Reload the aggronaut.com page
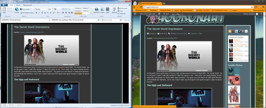This screenshot has height=108, width=266. point(141,7)
